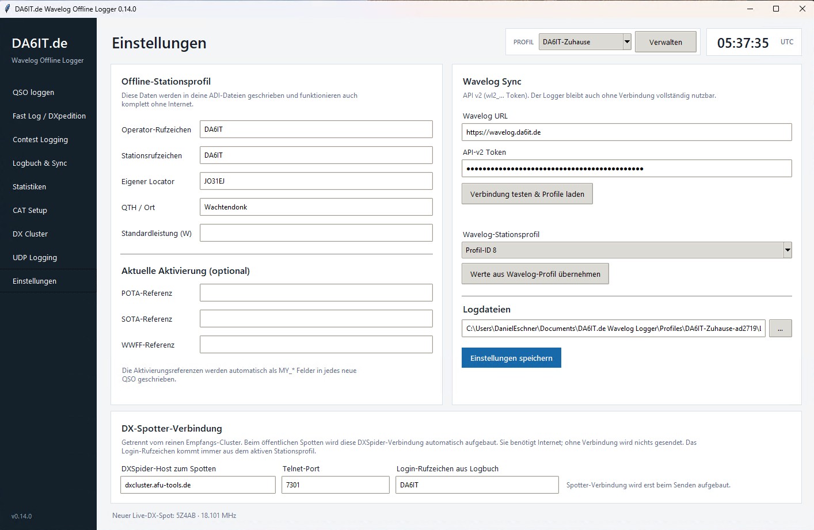The height and width of the screenshot is (530, 814).
Task: Click the app feather icon in title bar
Action: click(7, 9)
